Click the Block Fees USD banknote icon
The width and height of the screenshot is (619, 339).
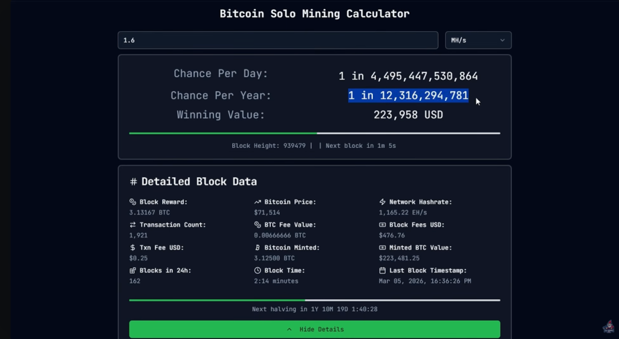(382, 225)
